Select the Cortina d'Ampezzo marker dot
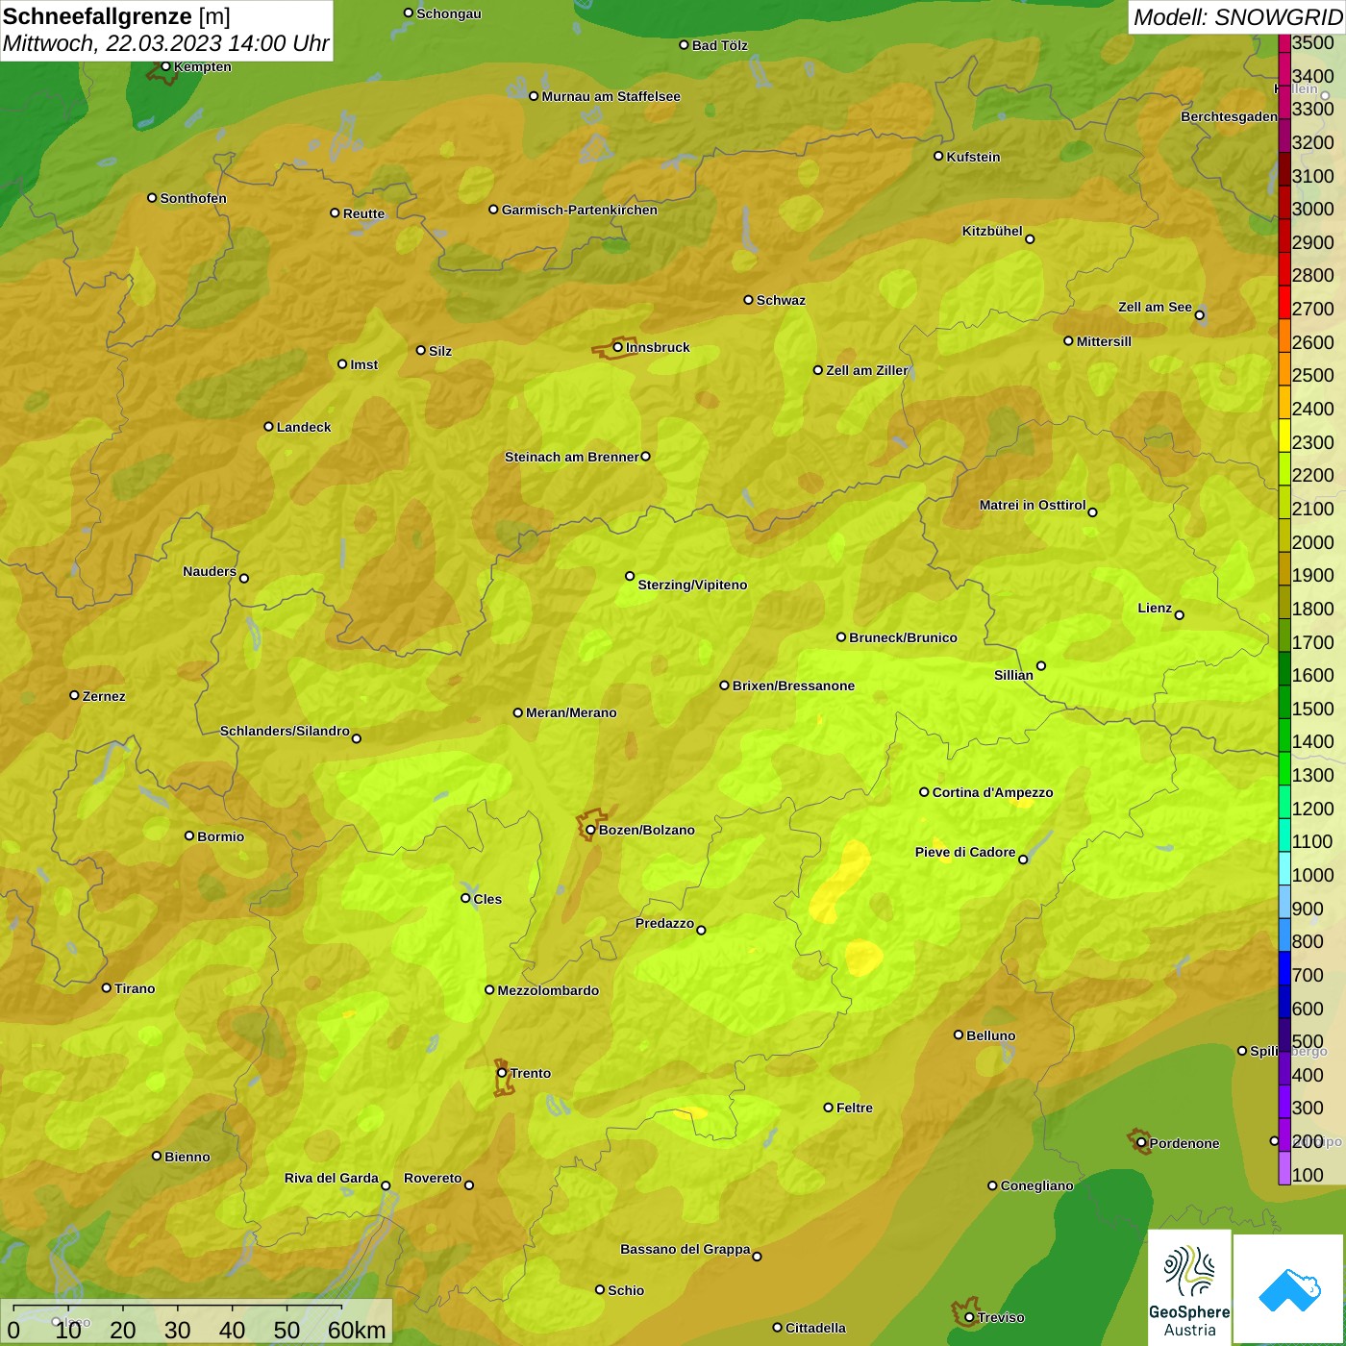 (x=924, y=792)
